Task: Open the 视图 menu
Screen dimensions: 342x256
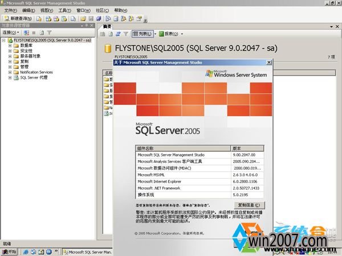Action: [47, 10]
